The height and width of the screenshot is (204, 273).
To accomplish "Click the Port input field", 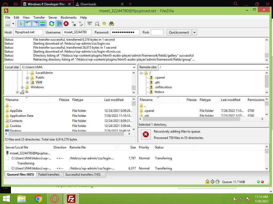I will 157,32.
